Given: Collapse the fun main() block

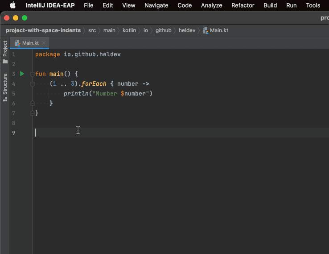Looking at the screenshot, I should tap(32, 74).
